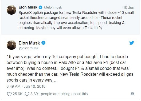Image resolution: width=141 pixels, height=101 pixels.
Task: Open profile avatar in main tweet
Action: click(11, 45)
